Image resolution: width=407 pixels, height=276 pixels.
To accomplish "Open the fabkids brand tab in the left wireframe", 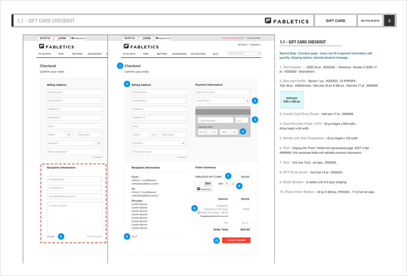I will click(x=62, y=38).
